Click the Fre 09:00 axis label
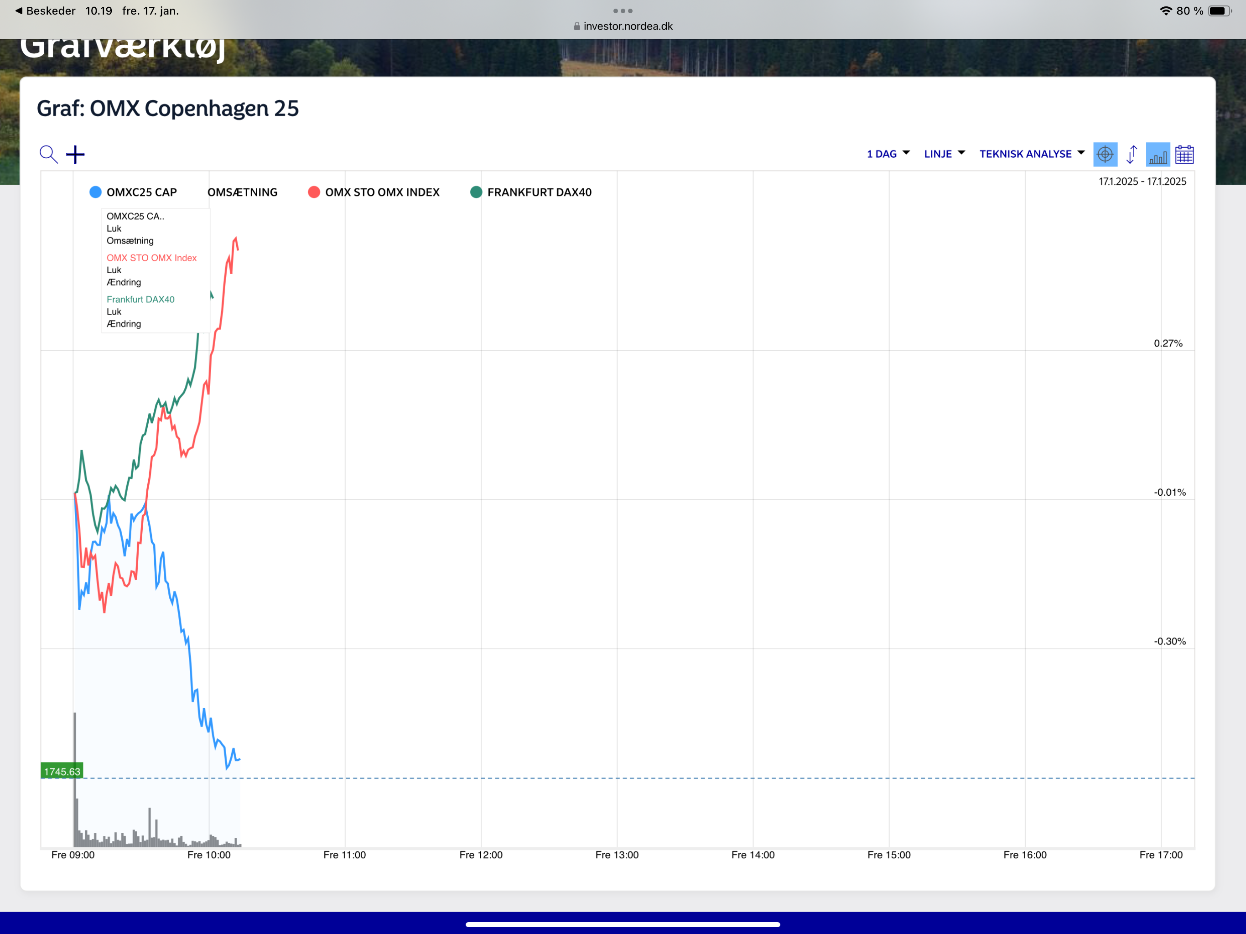Screen dimensions: 1246x934 click(73, 855)
